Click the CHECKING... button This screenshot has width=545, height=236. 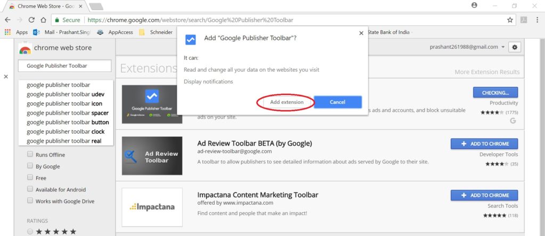click(496, 92)
